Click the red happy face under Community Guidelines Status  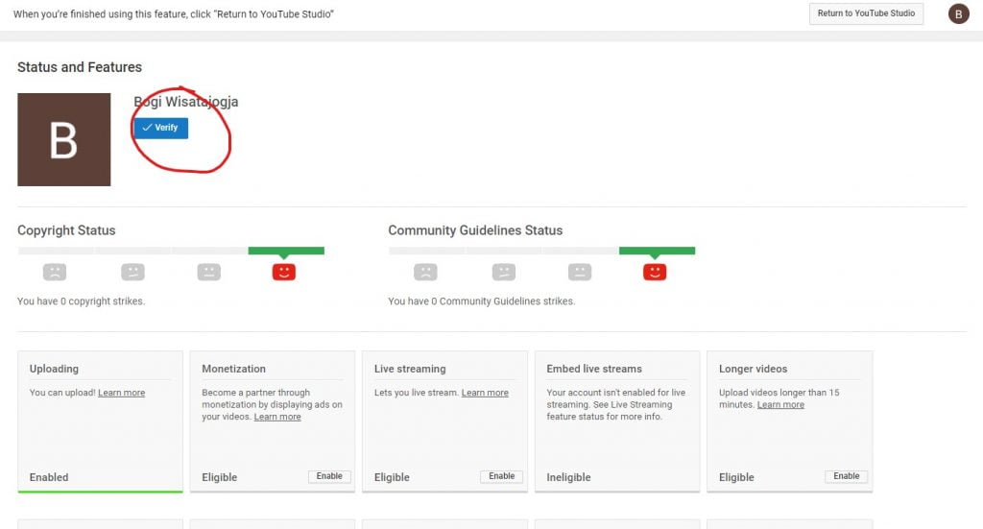655,272
